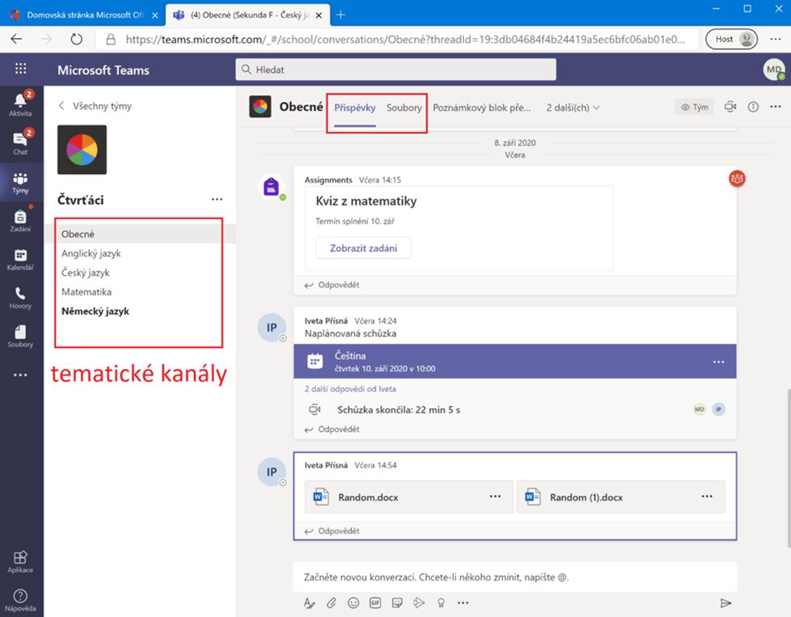Switch to the Soubory tab

404,107
